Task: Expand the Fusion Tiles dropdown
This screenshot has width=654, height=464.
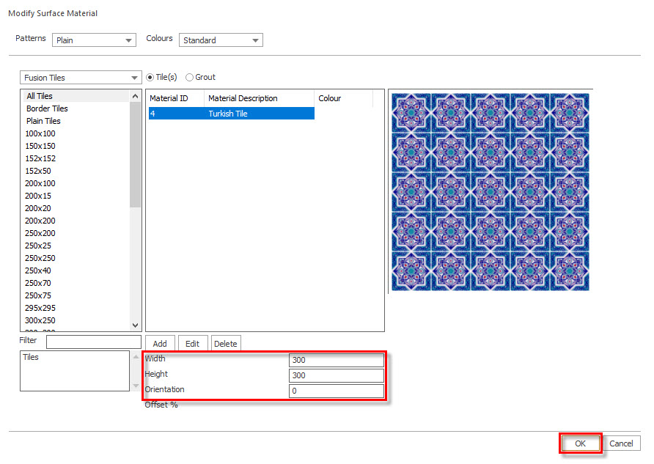Action: (x=81, y=78)
